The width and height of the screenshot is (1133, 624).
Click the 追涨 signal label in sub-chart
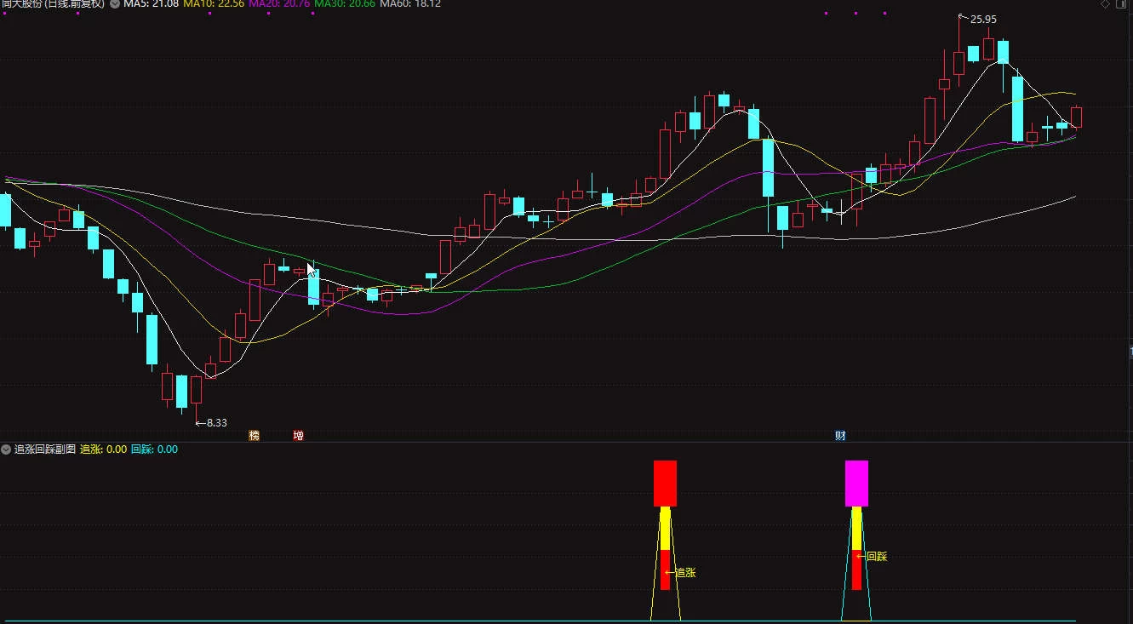685,573
